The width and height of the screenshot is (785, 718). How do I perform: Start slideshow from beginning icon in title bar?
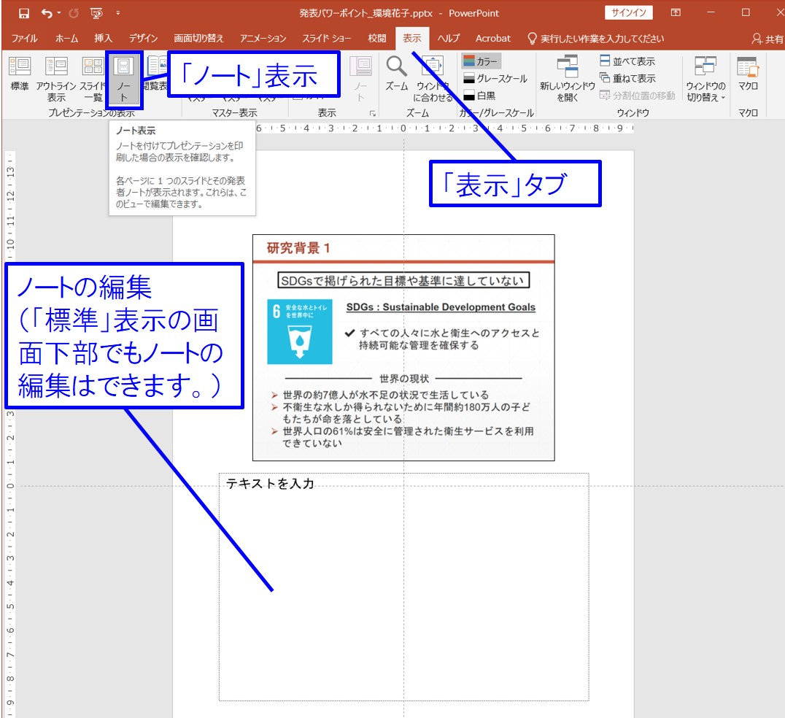[x=96, y=13]
